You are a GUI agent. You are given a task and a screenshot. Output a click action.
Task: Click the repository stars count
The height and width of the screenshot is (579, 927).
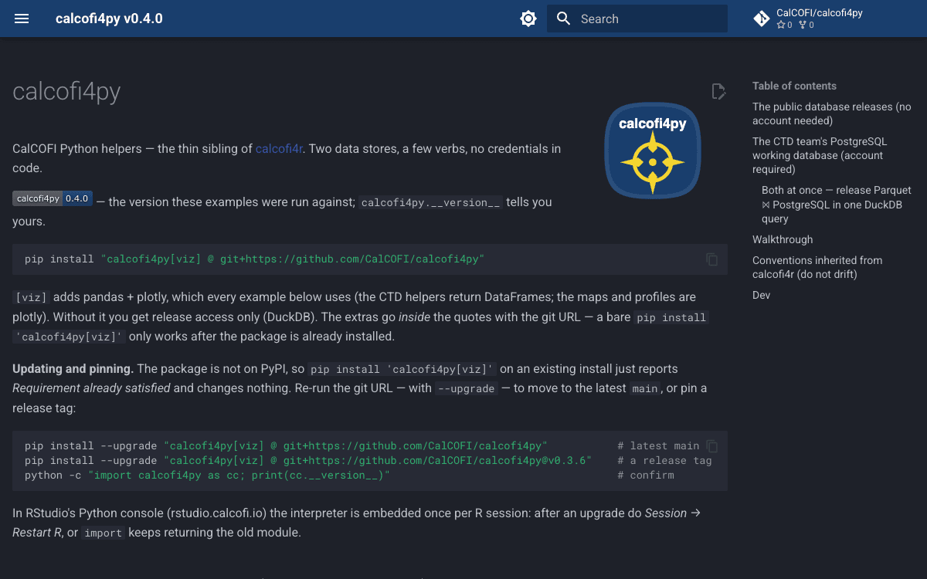pyautogui.click(x=785, y=25)
